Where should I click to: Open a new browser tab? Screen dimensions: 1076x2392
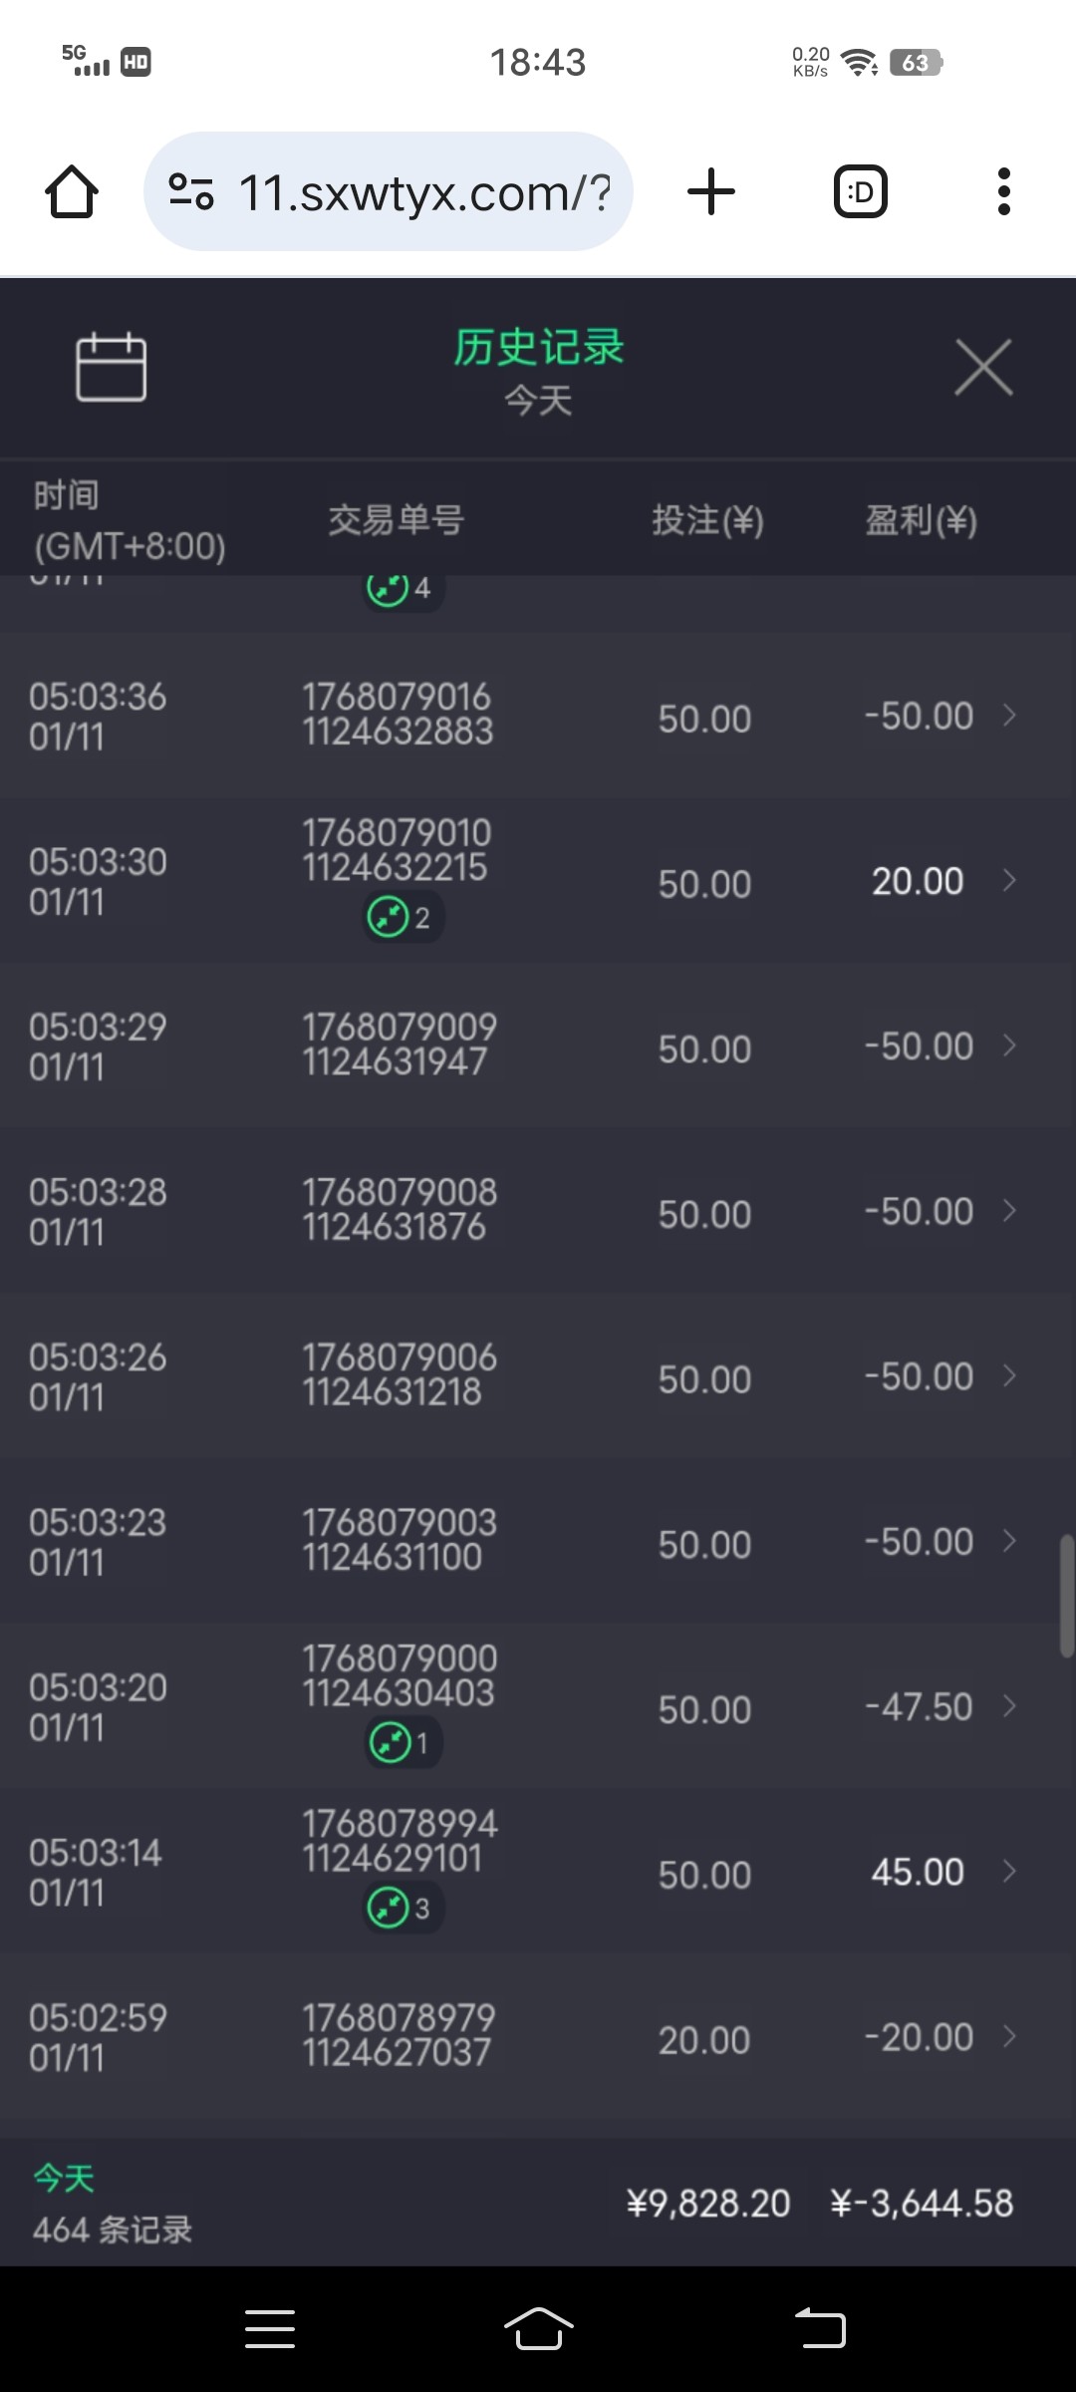pyautogui.click(x=711, y=191)
